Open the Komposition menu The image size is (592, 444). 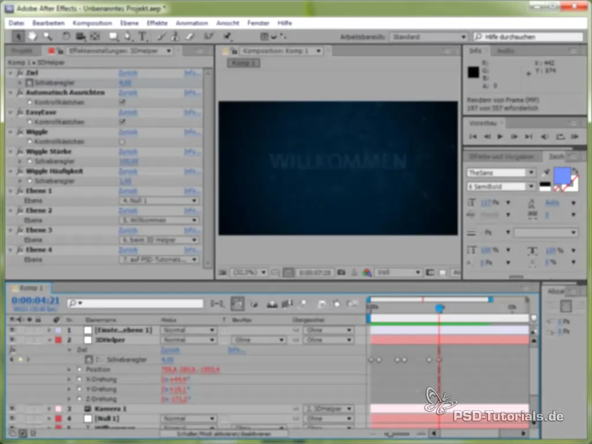92,23
